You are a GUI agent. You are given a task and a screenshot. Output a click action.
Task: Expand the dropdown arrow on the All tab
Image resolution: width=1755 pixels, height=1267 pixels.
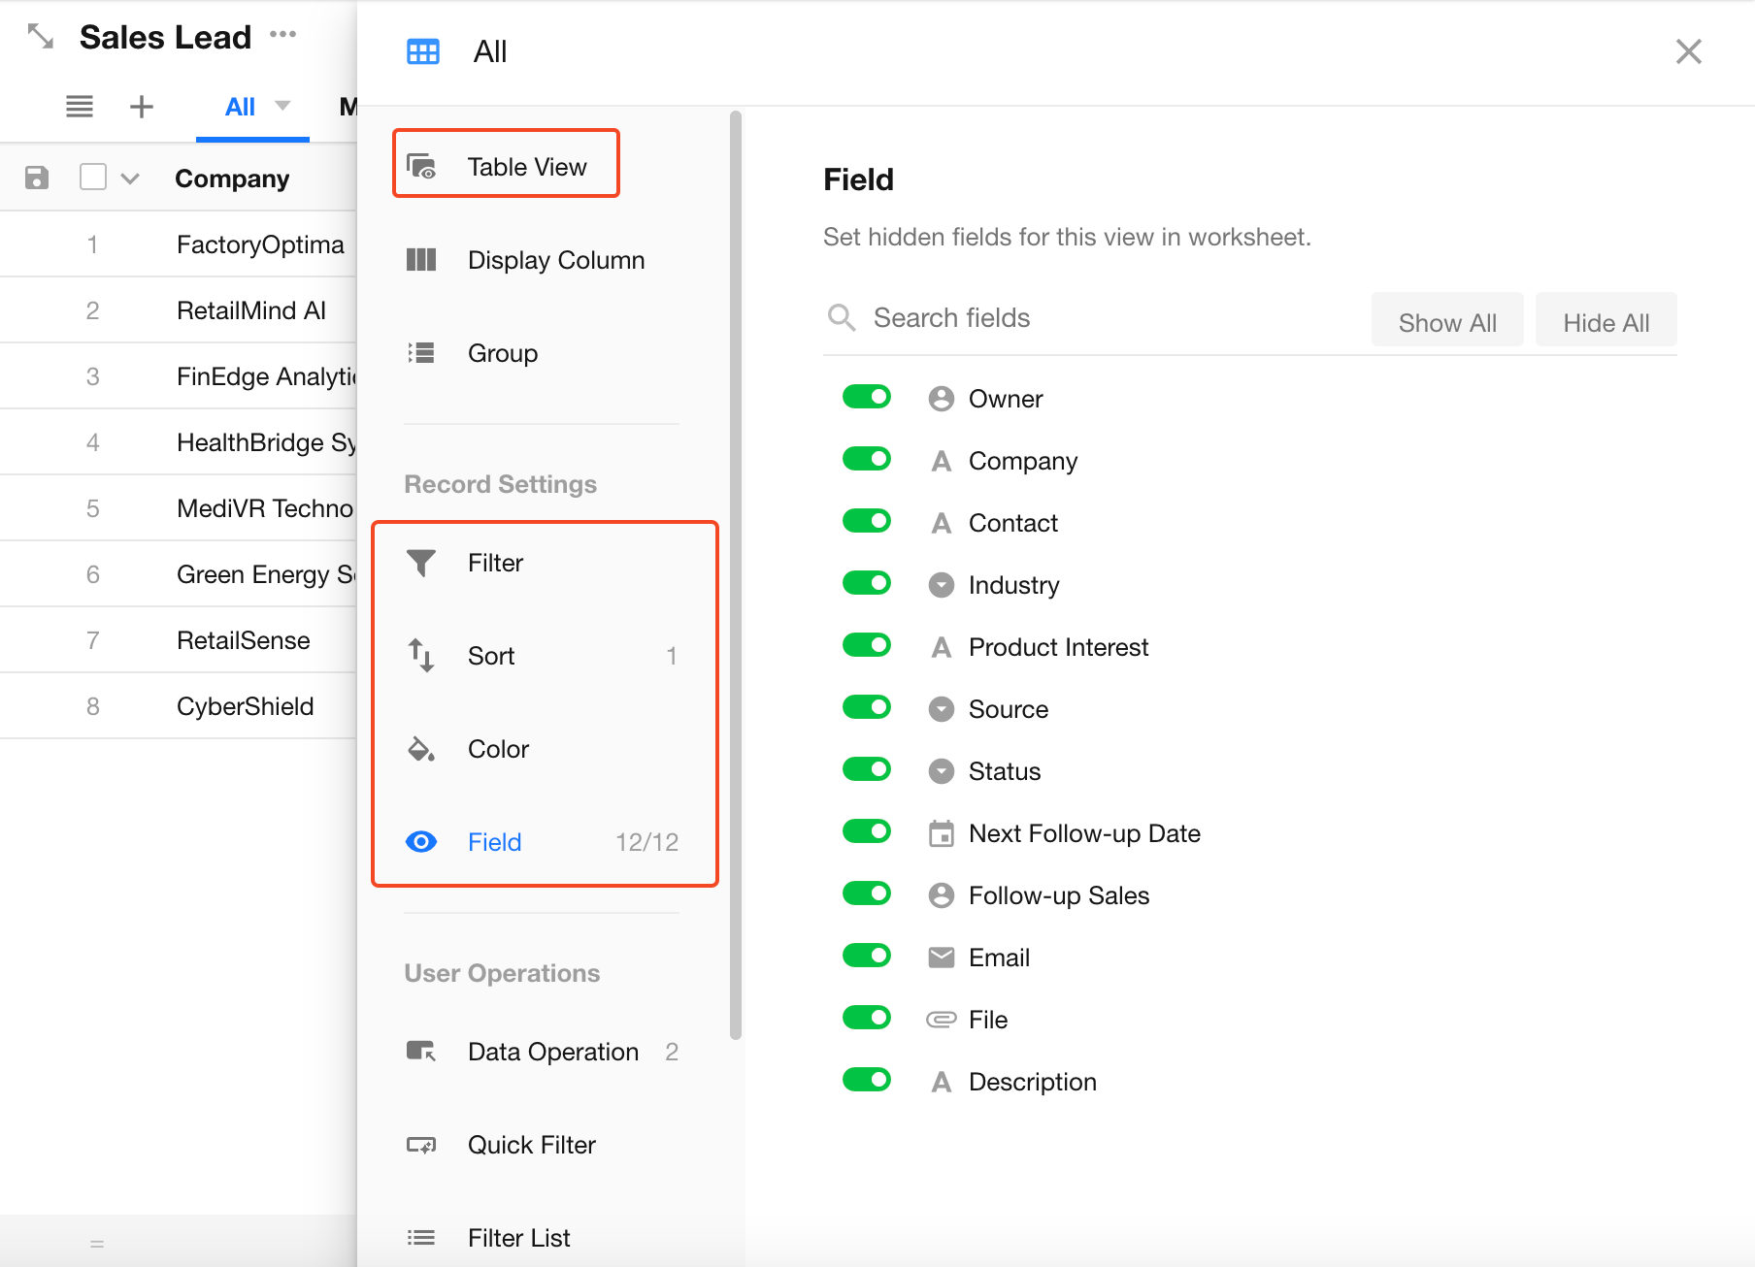pos(282,106)
